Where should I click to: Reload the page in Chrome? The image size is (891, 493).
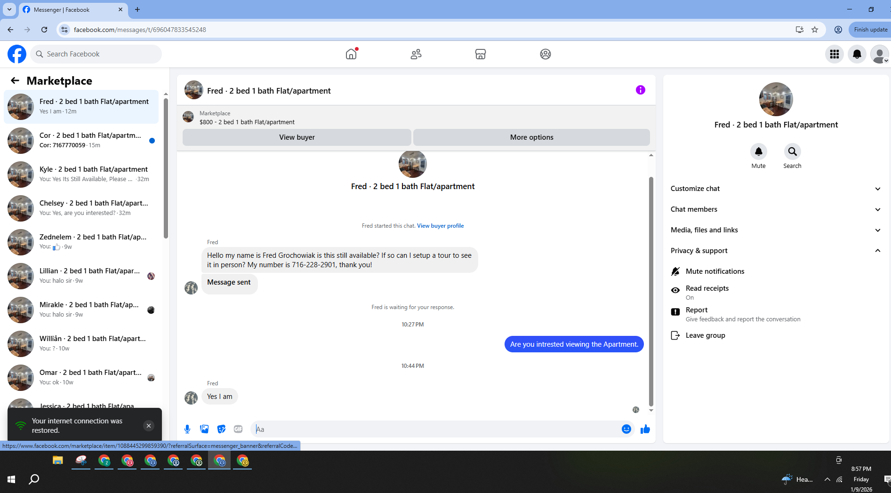click(x=44, y=30)
